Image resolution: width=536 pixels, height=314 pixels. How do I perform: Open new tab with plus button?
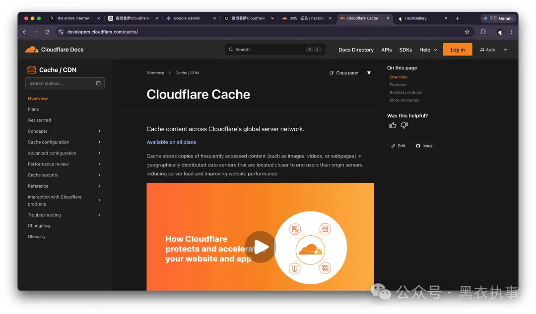click(457, 18)
